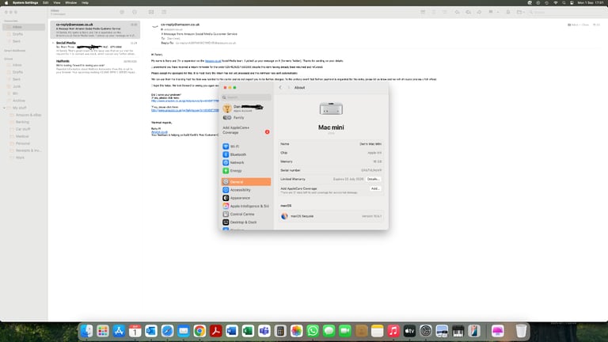The image size is (608, 342).
Task: Open the Help menu
Action: pyautogui.click(x=85, y=2)
